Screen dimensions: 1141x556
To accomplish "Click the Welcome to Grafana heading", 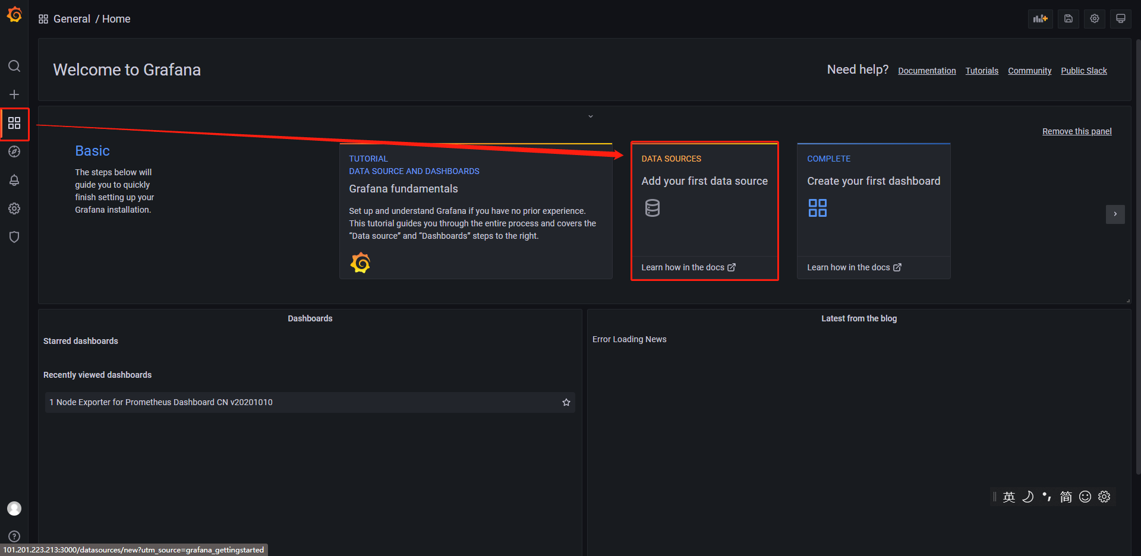I will (127, 70).
